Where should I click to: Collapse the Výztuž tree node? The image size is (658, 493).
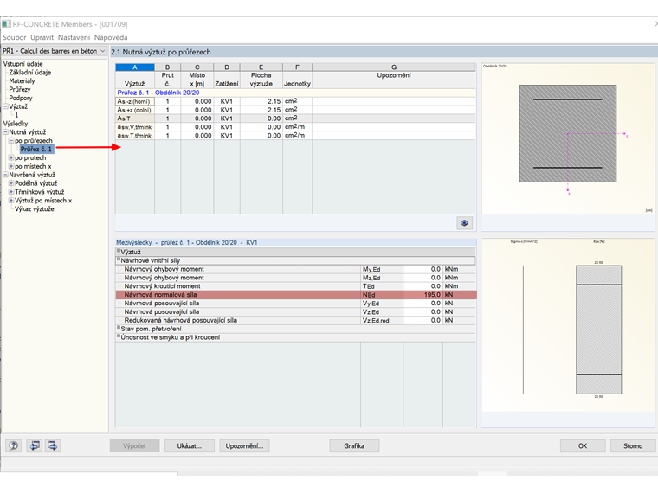[5, 106]
